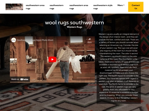Click the 'Western Rugs' subheading
The width and height of the screenshot is (149, 111).
(x=74, y=27)
